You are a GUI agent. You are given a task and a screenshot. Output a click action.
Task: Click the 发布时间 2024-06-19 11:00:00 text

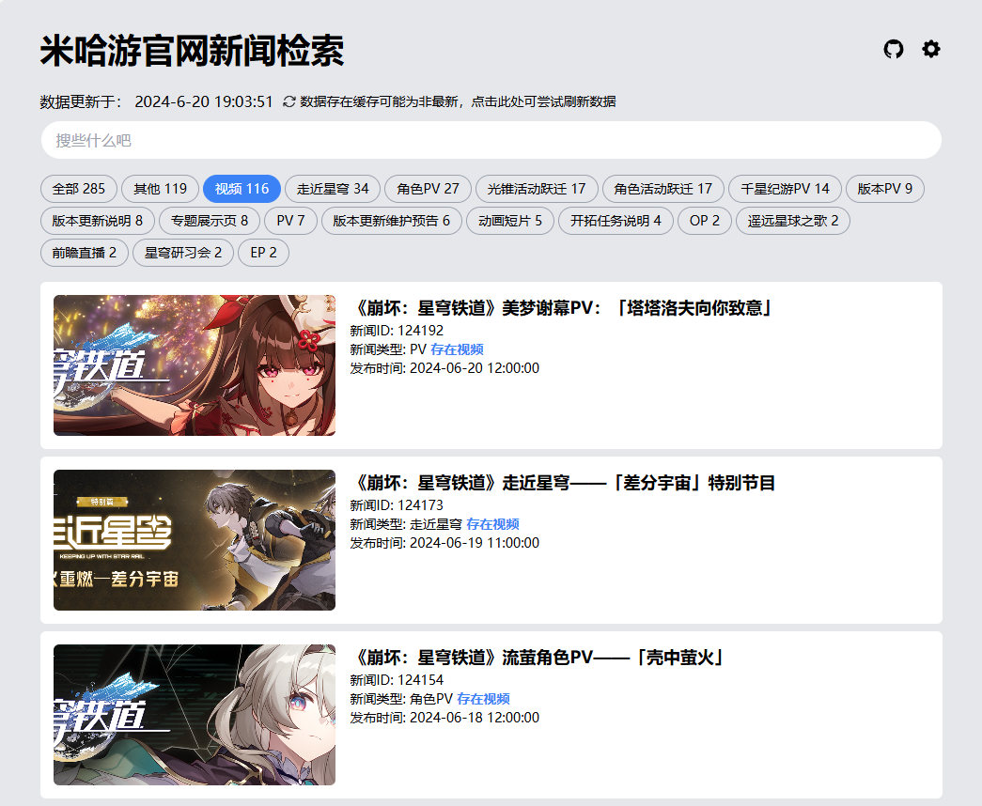click(444, 543)
